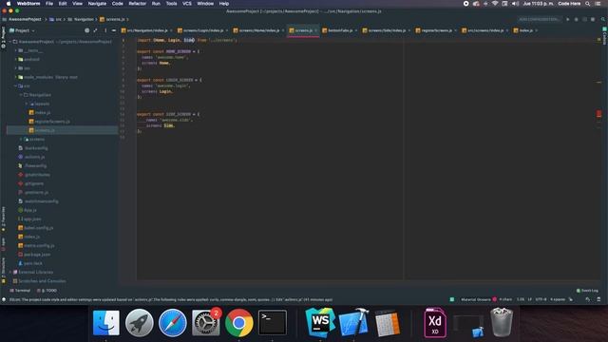Open the Project view dropdown

pos(22,30)
